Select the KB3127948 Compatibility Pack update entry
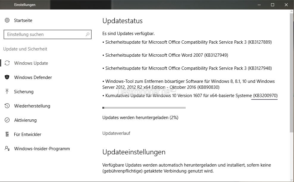 tap(187, 68)
